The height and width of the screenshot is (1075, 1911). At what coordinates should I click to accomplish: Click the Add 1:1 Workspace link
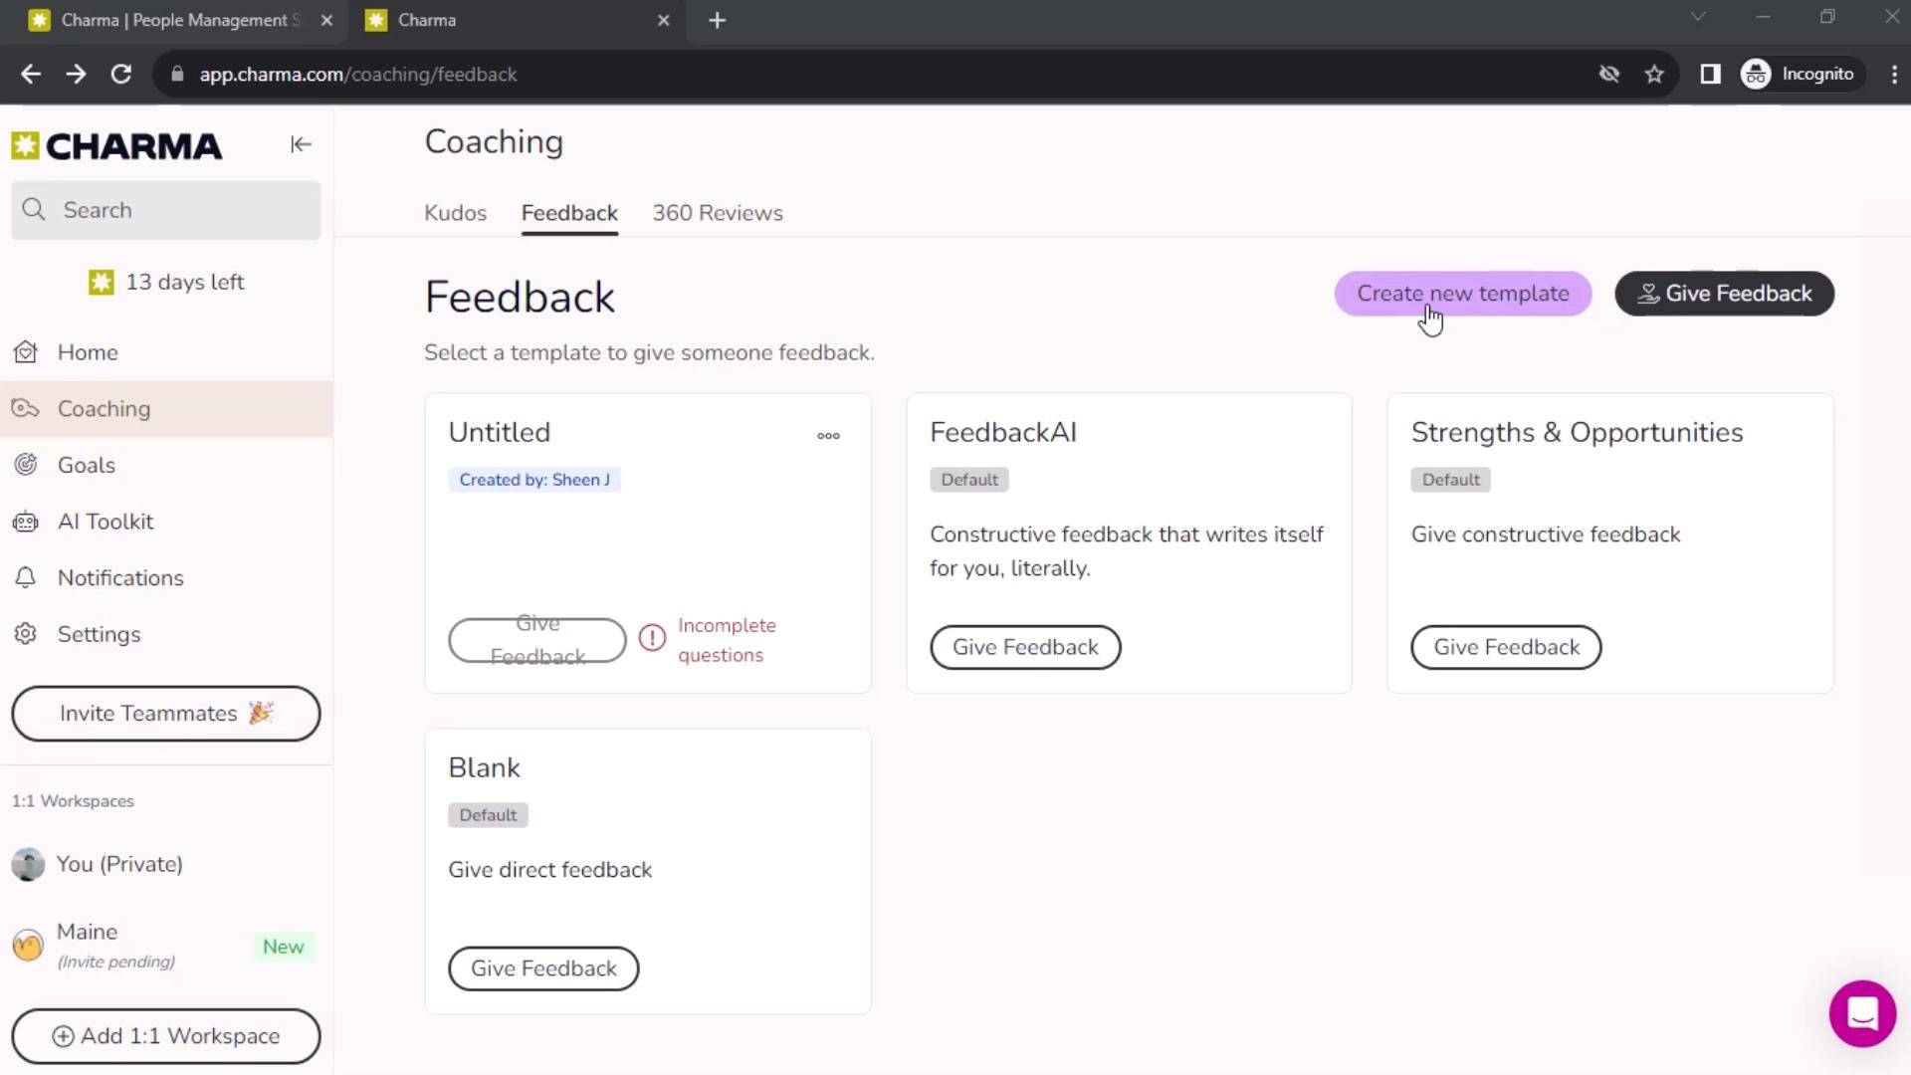(x=165, y=1035)
